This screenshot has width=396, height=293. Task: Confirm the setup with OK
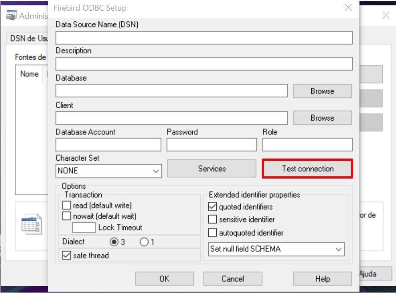165,279
